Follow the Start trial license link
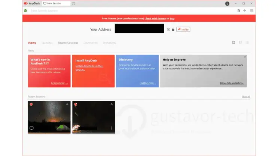The width and height of the screenshot is (278, 156). point(156,18)
